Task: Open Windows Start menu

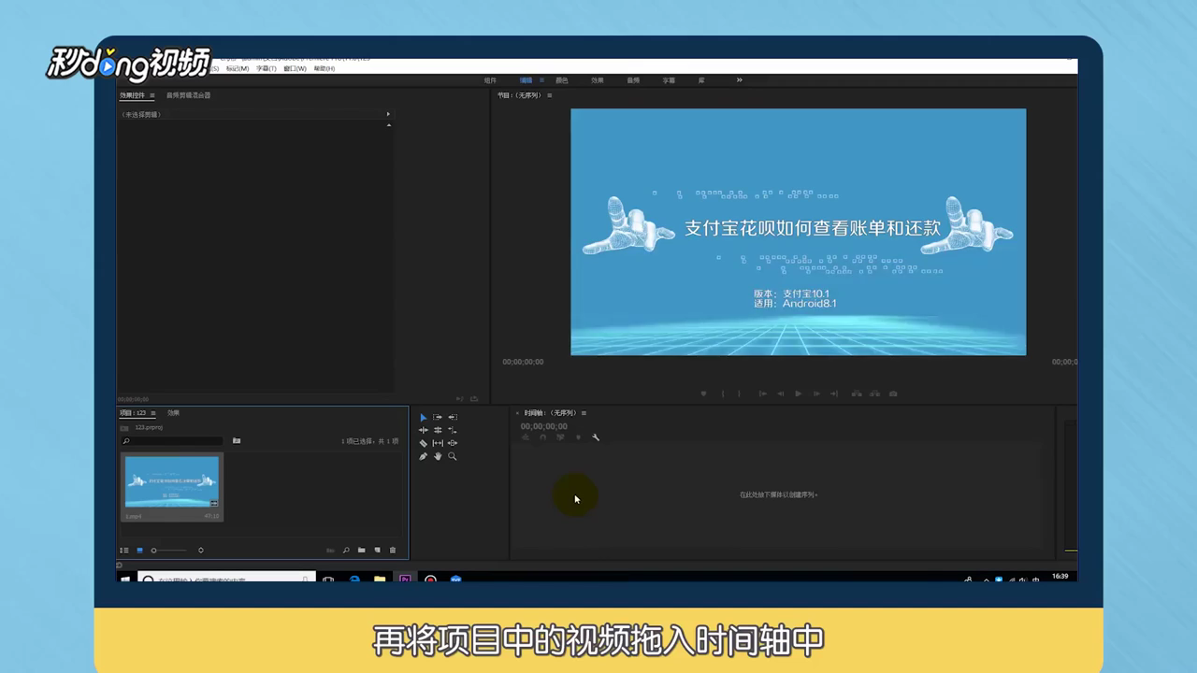Action: 124,580
